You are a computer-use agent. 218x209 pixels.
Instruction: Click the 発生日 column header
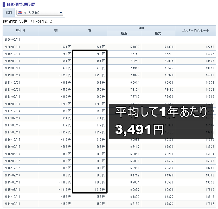click(x=21, y=31)
